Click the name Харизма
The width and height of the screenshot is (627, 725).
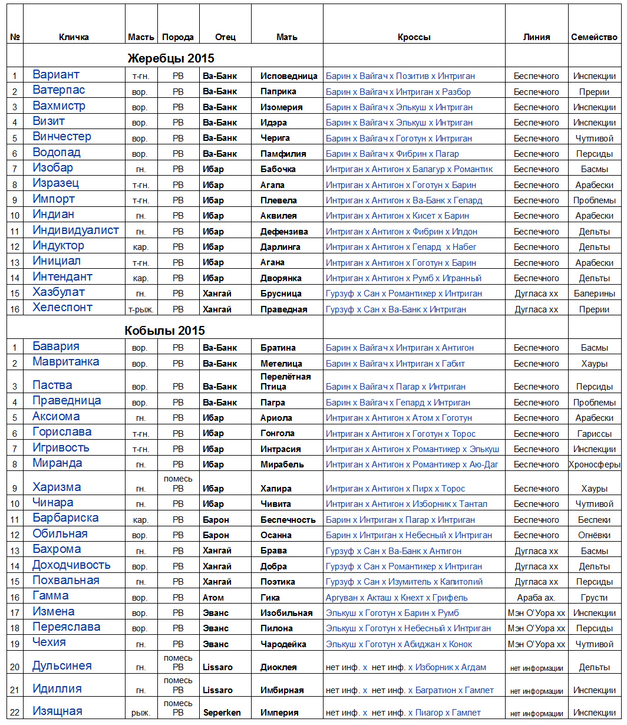tap(57, 487)
